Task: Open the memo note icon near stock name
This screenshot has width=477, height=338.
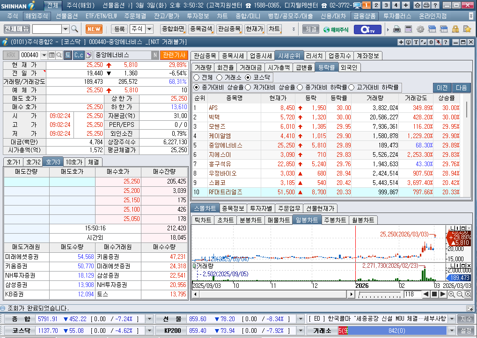Action: click(x=88, y=55)
